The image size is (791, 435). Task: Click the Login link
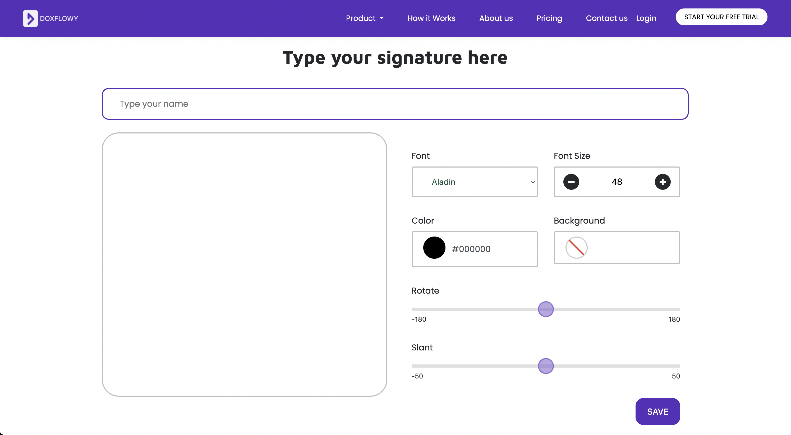click(646, 18)
